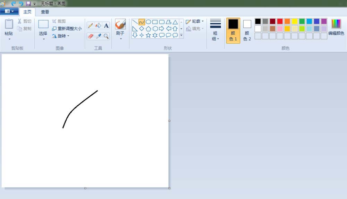Pick the red palette swatch

point(280,21)
